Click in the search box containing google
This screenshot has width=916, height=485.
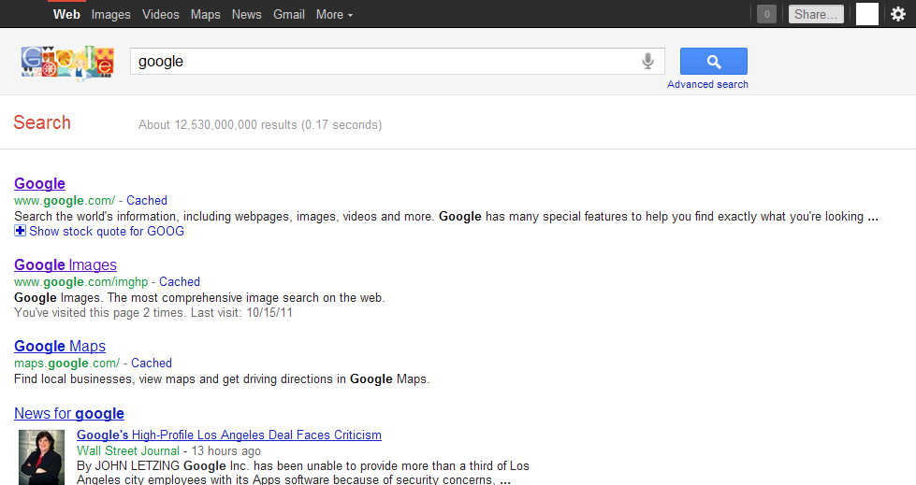pyautogui.click(x=398, y=62)
